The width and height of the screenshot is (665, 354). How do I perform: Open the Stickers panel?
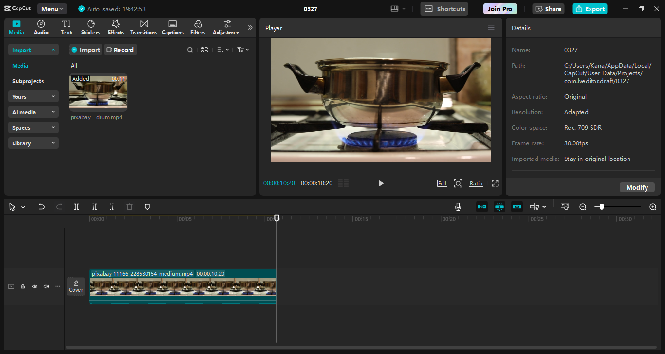91,27
